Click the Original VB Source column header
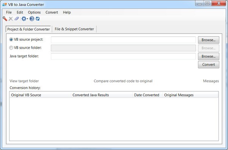Viewport: 228px width, 150px height. (40, 95)
